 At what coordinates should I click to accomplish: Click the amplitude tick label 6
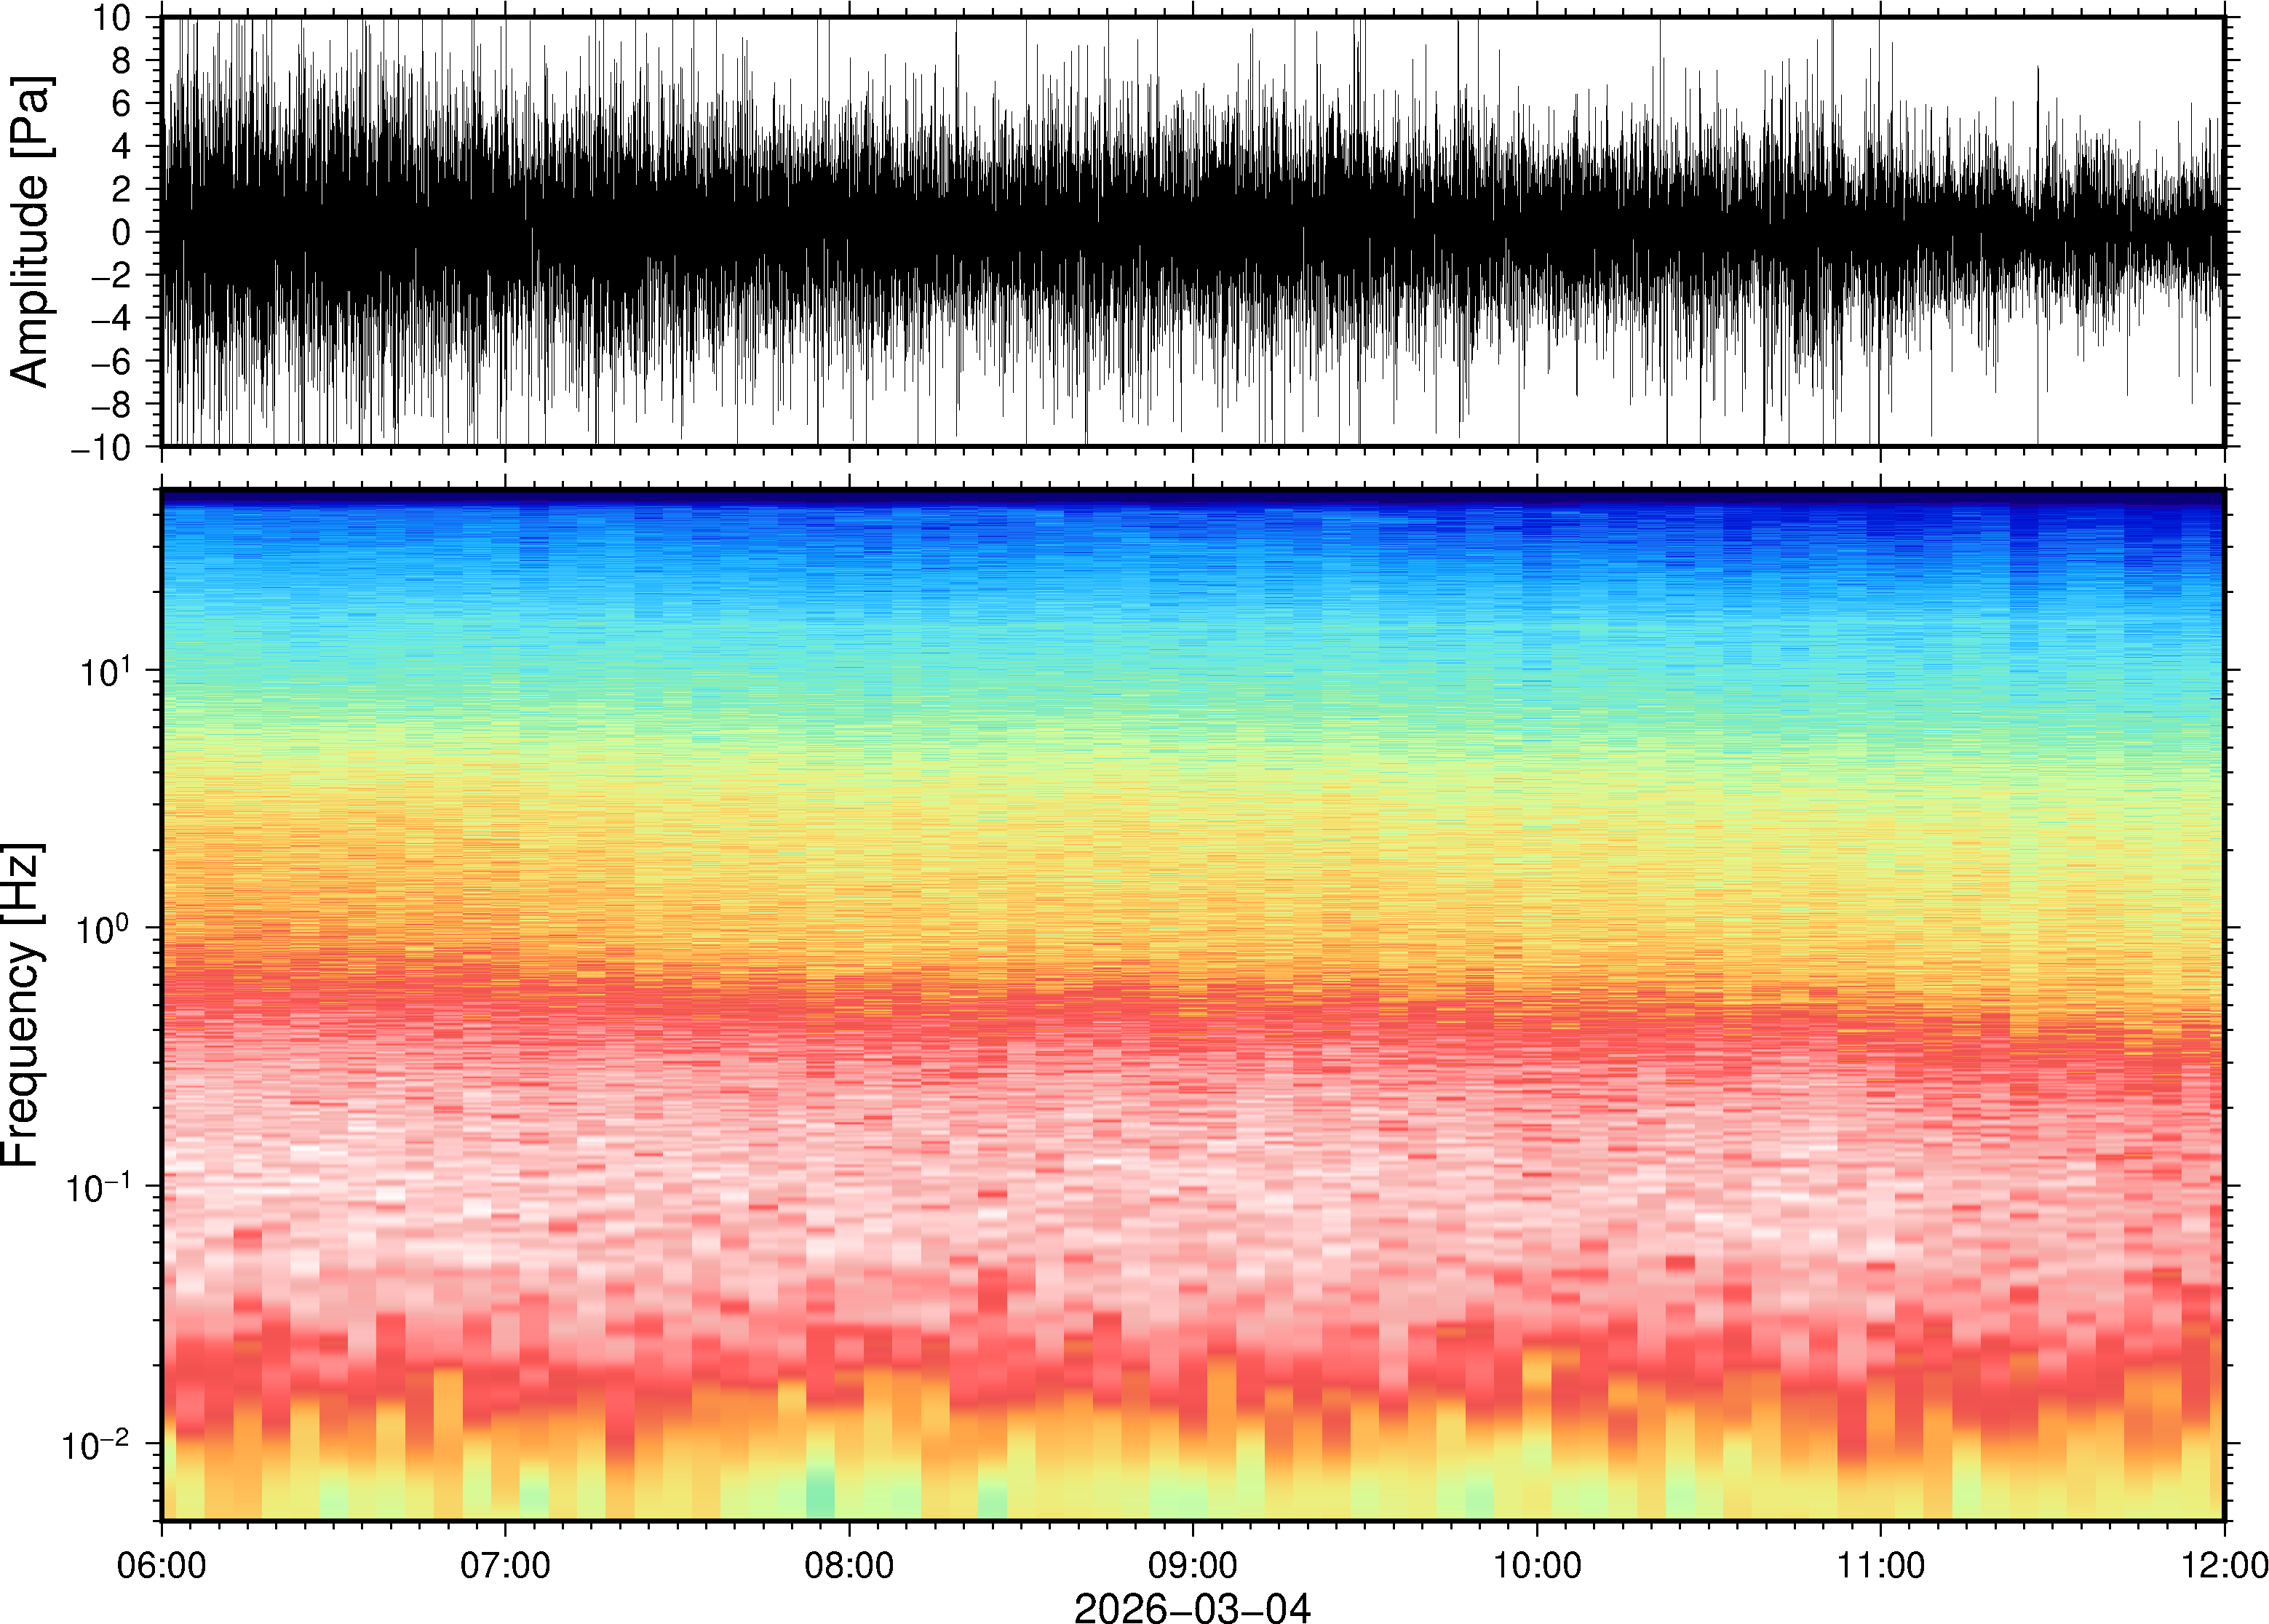(x=121, y=104)
